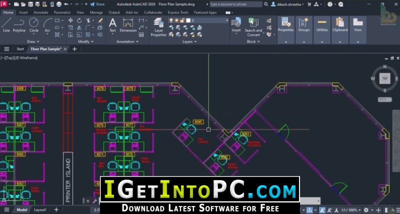The height and width of the screenshot is (214, 400).
Task: Switch to Layout1 tab
Action: 40,210
